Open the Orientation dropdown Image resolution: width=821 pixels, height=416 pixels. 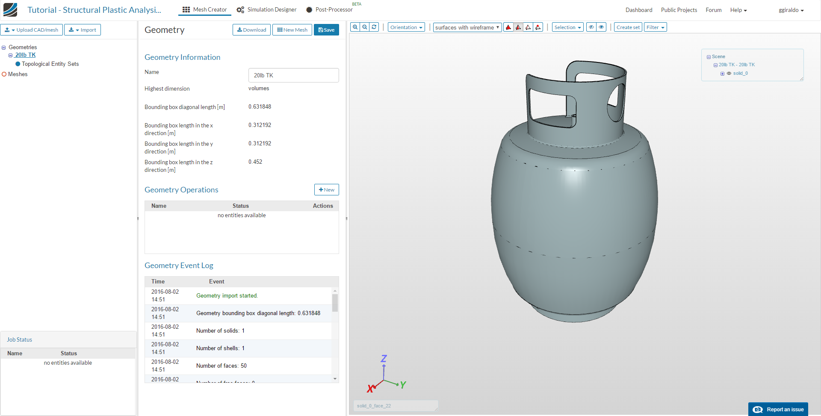406,27
